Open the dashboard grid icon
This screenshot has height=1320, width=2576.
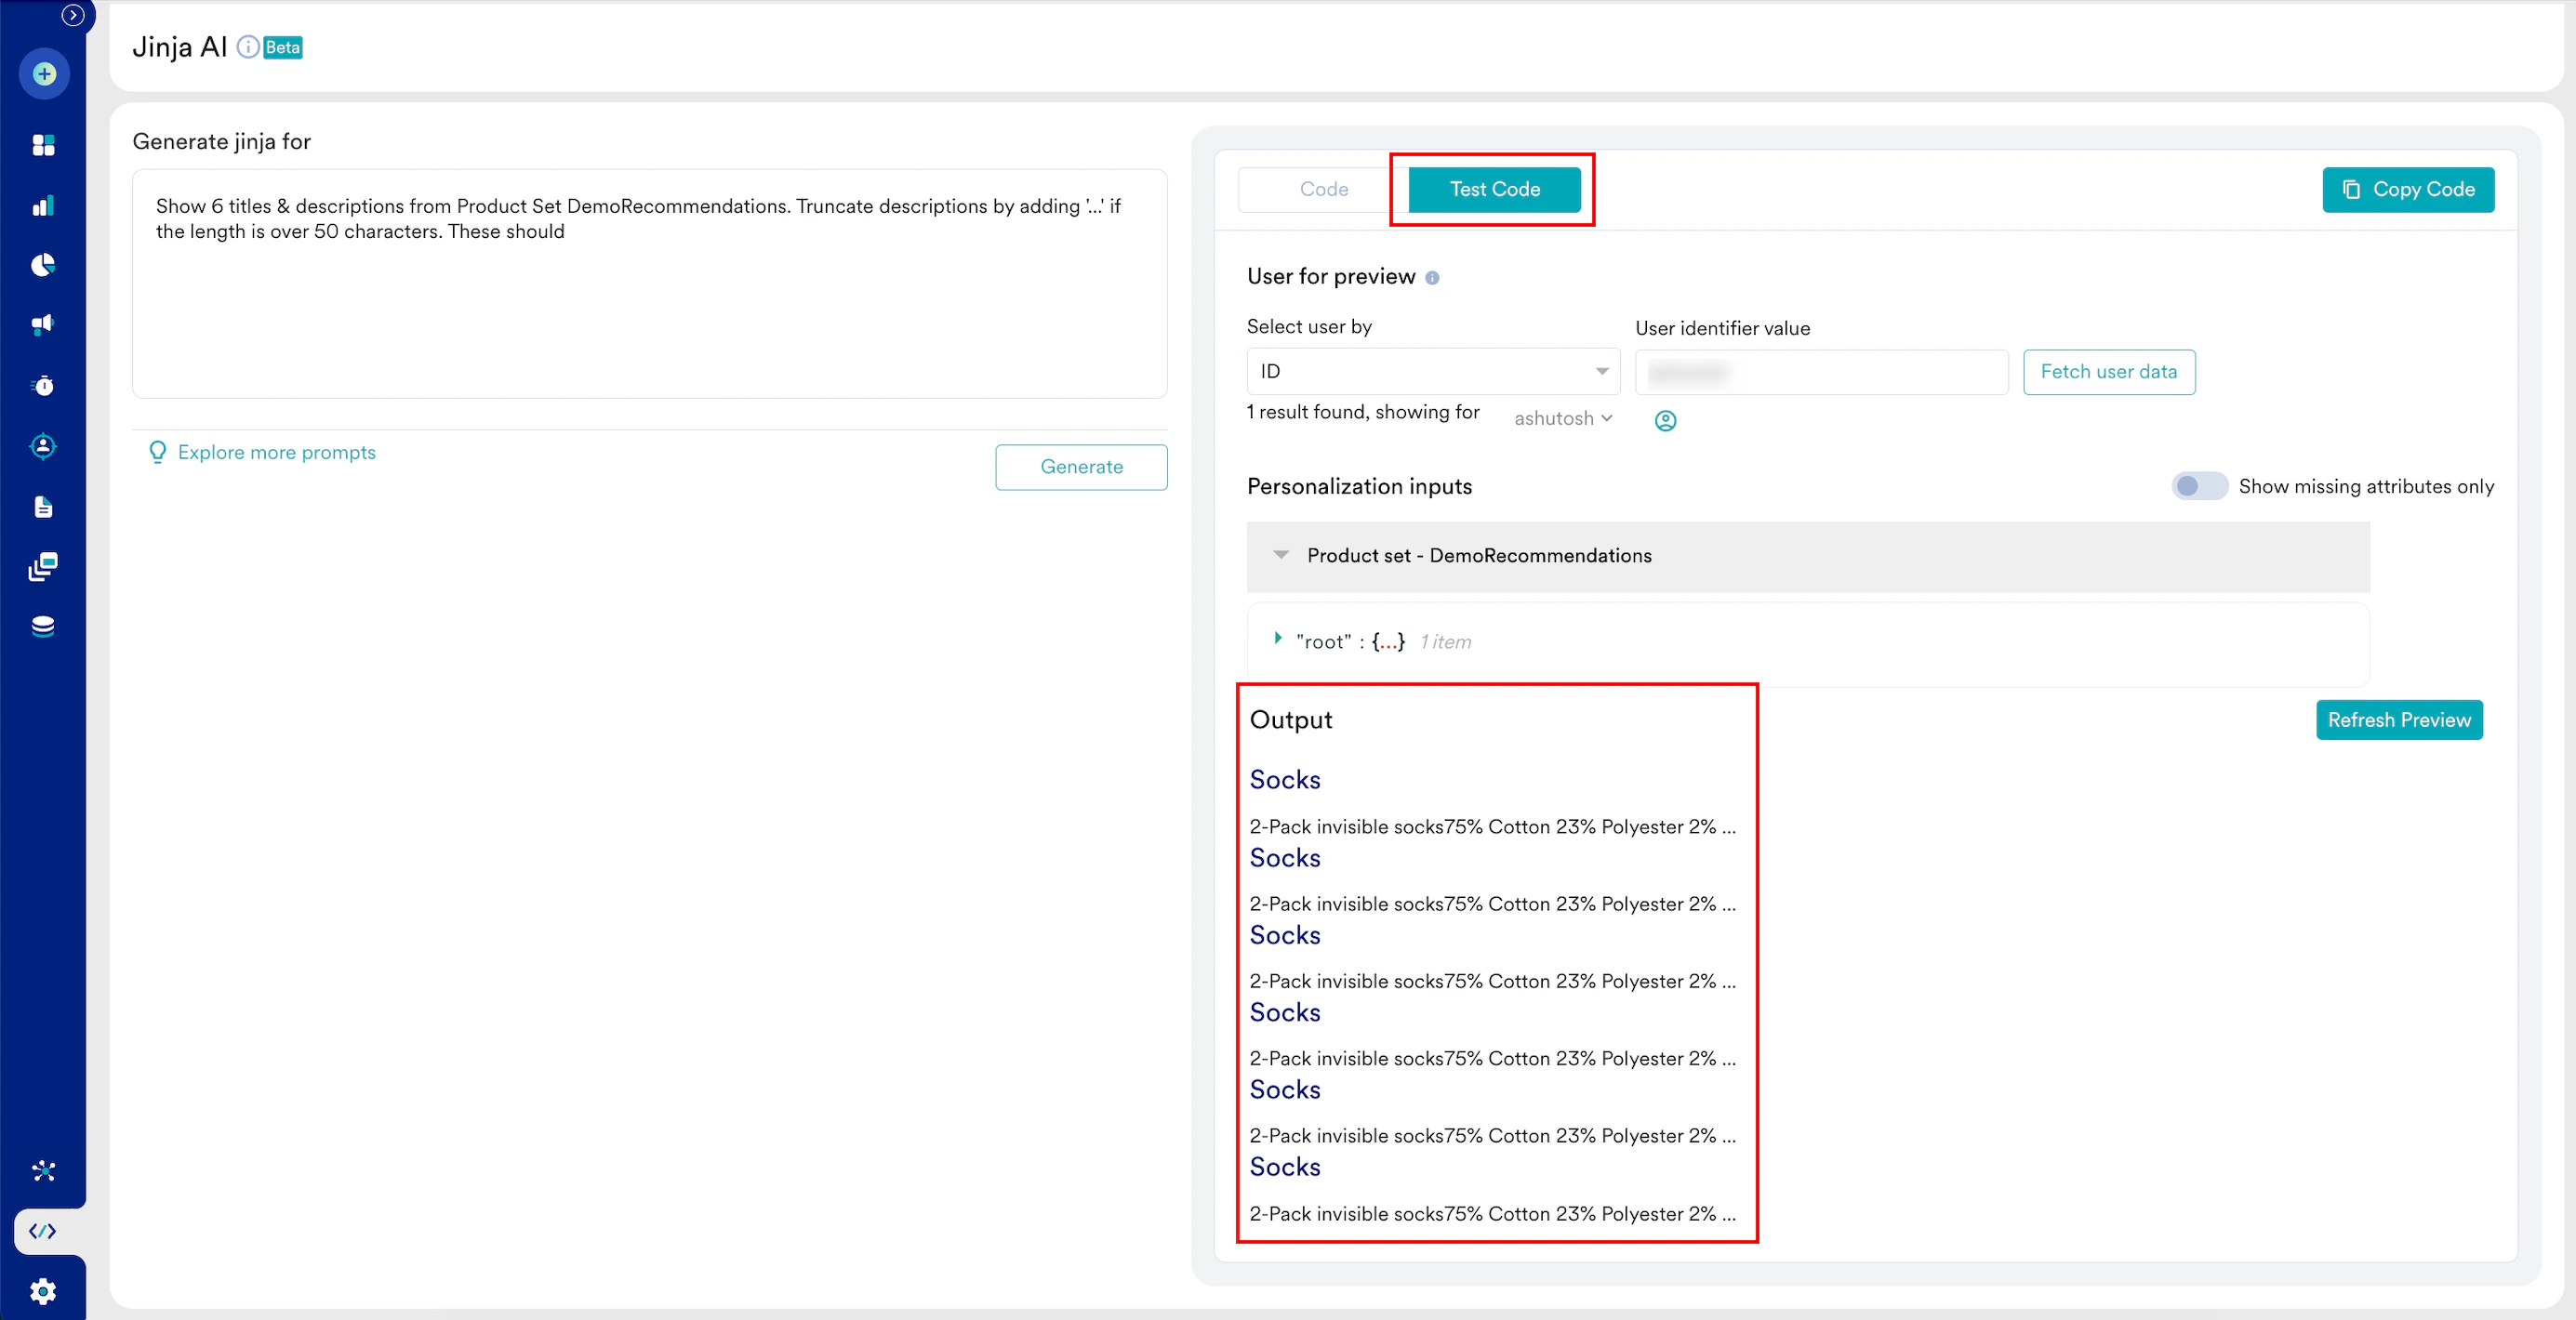coord(43,145)
